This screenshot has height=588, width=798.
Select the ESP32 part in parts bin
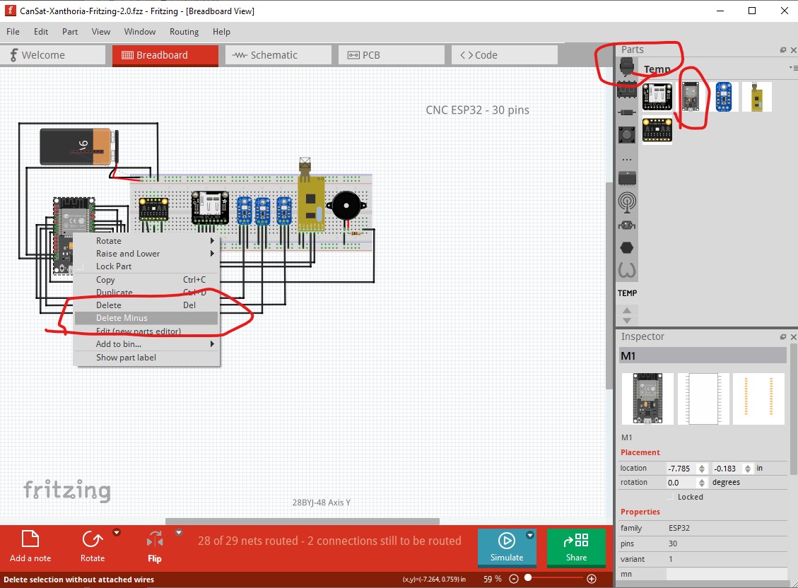coord(690,97)
